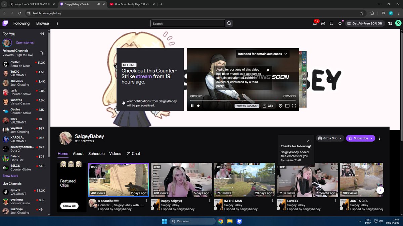403x226 pixels.
Task: Make video player fullscreen
Action: (x=294, y=106)
